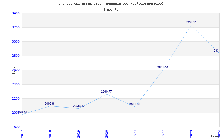Click the 3200 y-axis value

16,27
